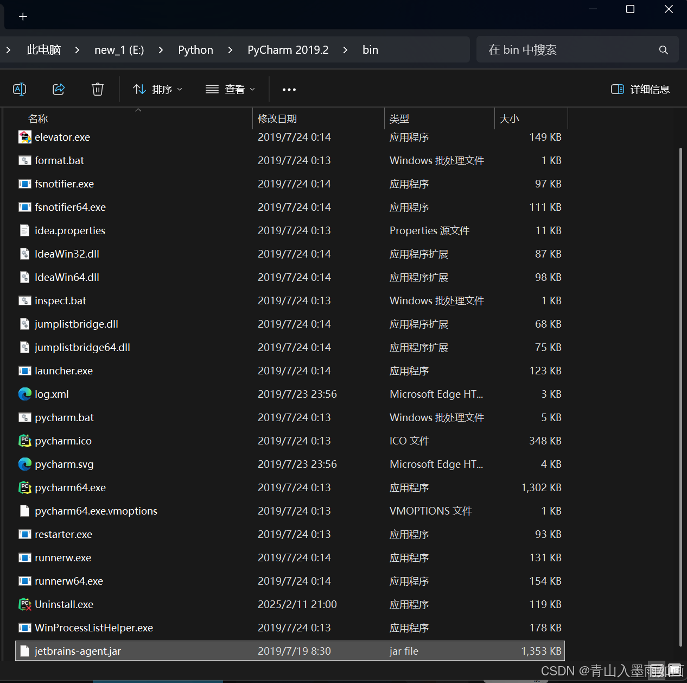687x683 pixels.
Task: Click the 348 KB size cell
Action: (545, 441)
